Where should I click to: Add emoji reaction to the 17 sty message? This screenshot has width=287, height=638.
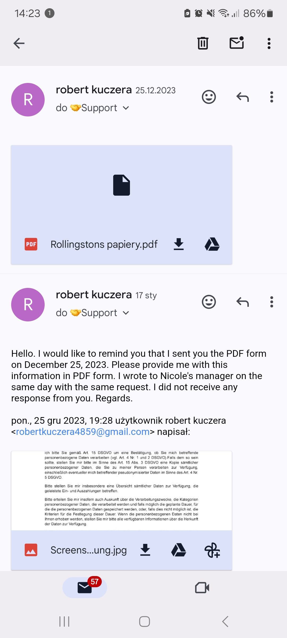point(209,302)
